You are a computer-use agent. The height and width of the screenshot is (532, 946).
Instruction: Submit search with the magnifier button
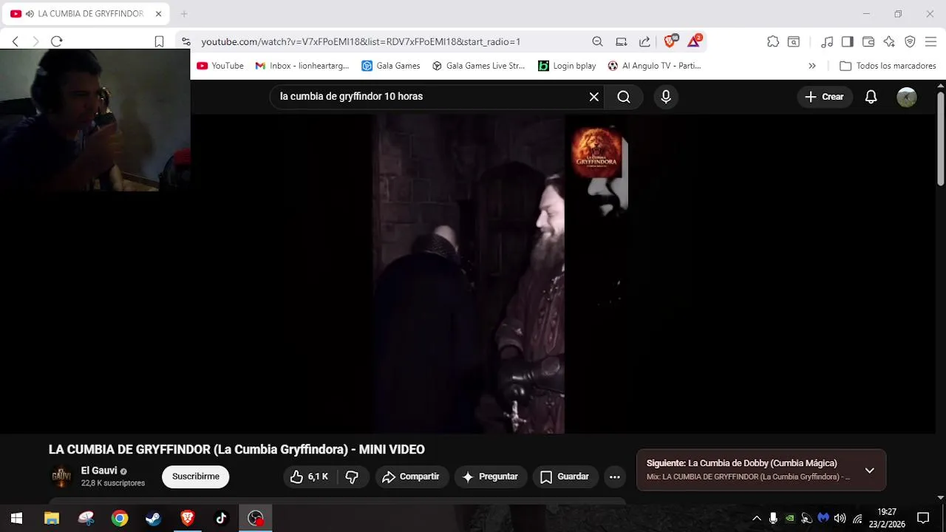click(624, 97)
